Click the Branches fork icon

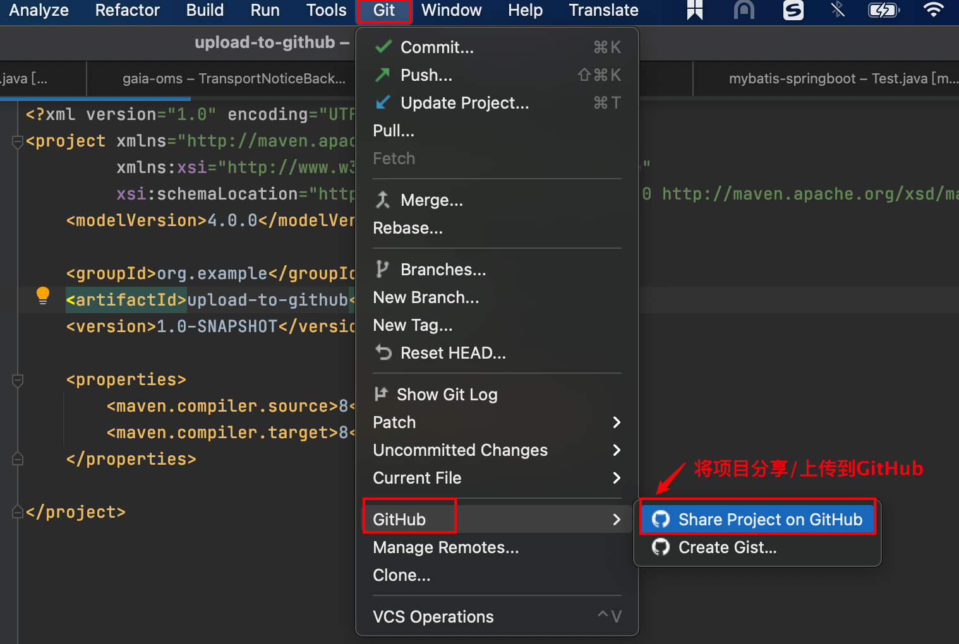(382, 270)
